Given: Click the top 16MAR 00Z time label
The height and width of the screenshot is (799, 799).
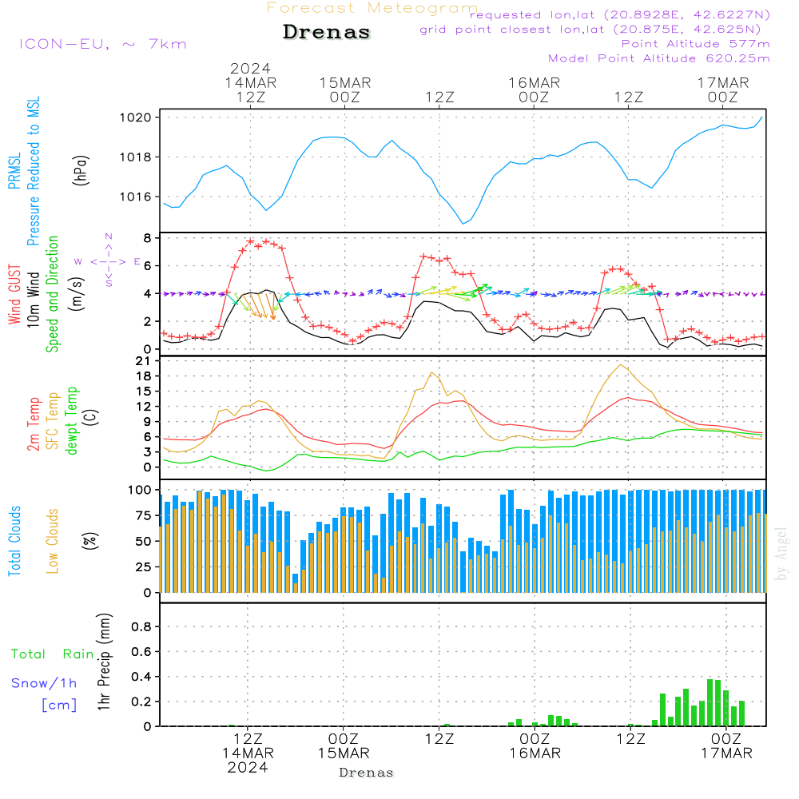Looking at the screenshot, I should 534,89.
